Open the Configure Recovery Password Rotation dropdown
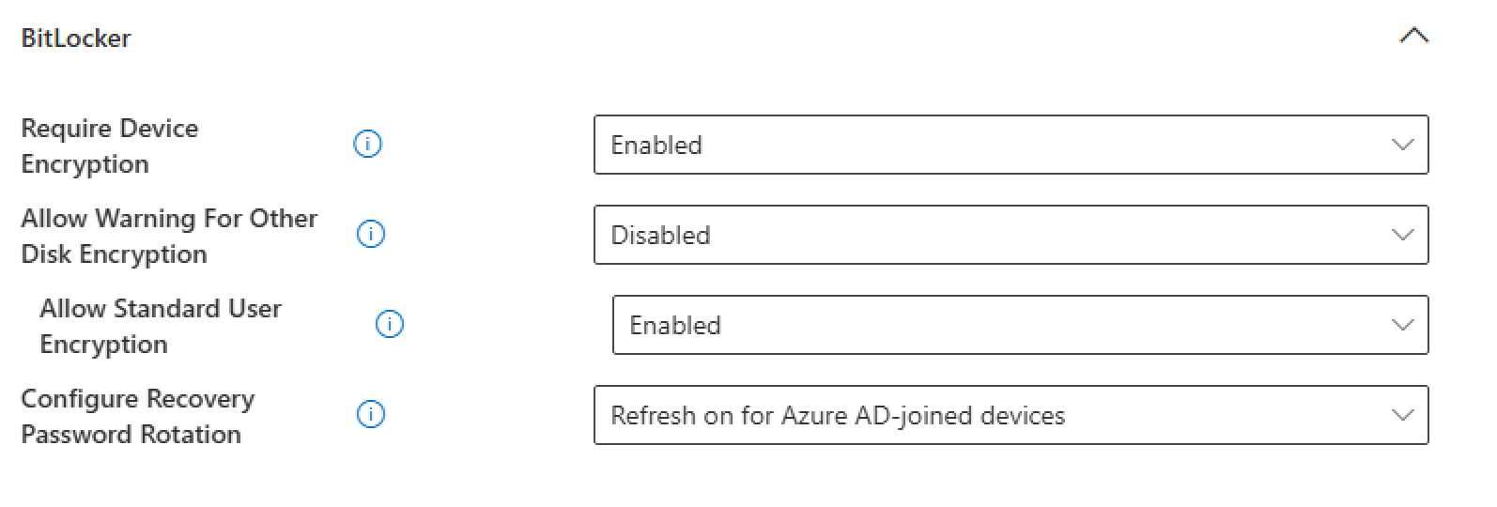Image resolution: width=1497 pixels, height=507 pixels. pos(1011,415)
